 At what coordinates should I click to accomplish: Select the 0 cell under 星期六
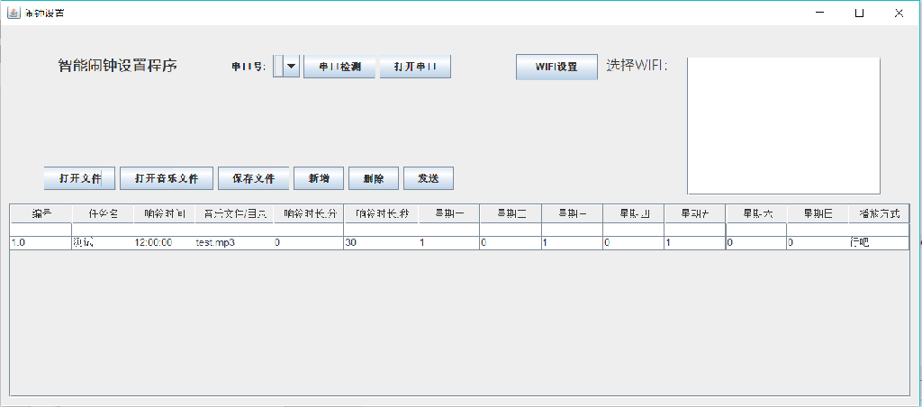[756, 242]
